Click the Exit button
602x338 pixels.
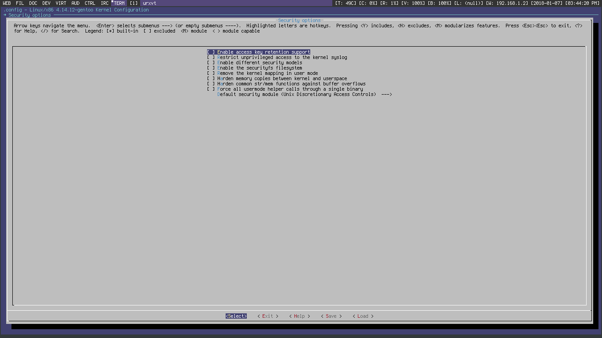coord(268,316)
